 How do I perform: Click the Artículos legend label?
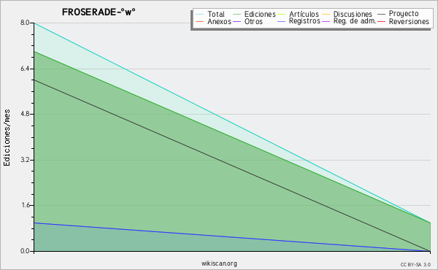pos(304,14)
